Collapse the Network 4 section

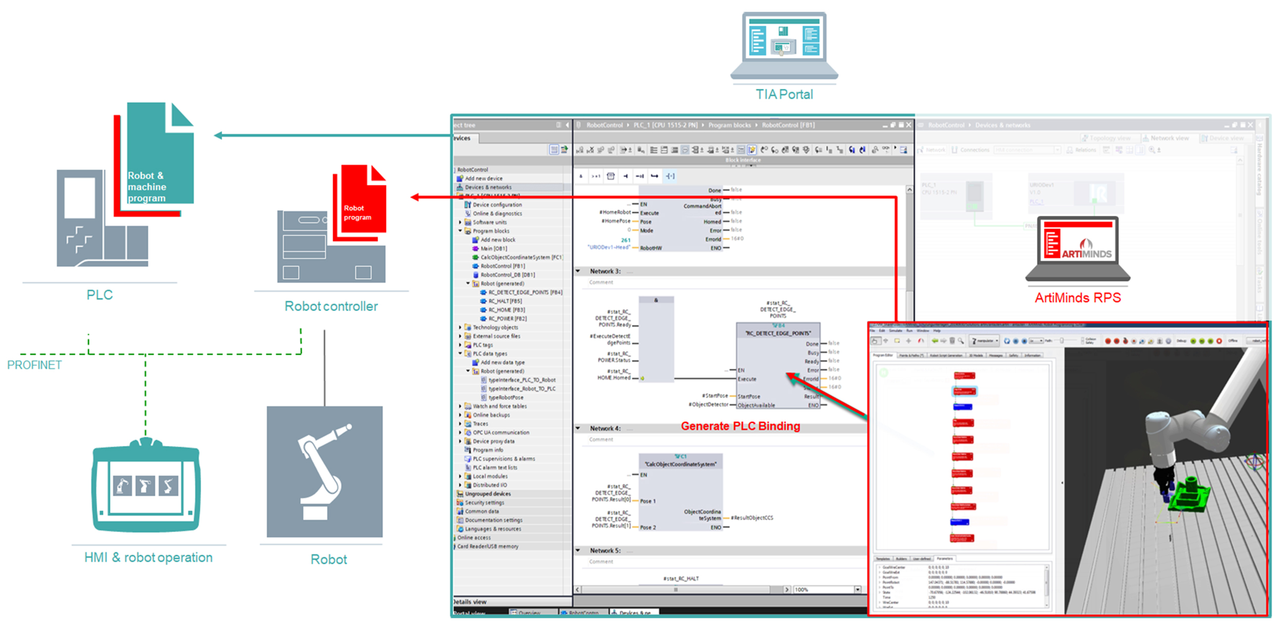pos(578,428)
